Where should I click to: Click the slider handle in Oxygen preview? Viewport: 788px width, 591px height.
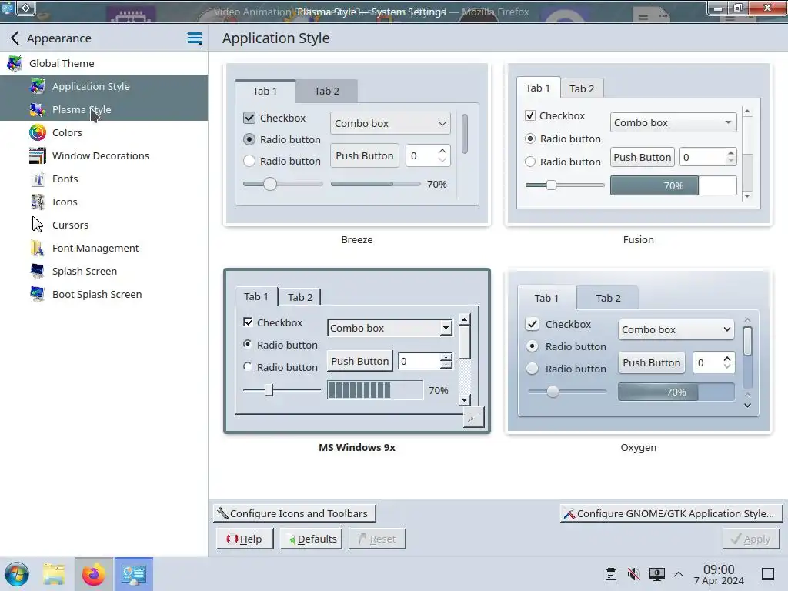[x=553, y=392]
